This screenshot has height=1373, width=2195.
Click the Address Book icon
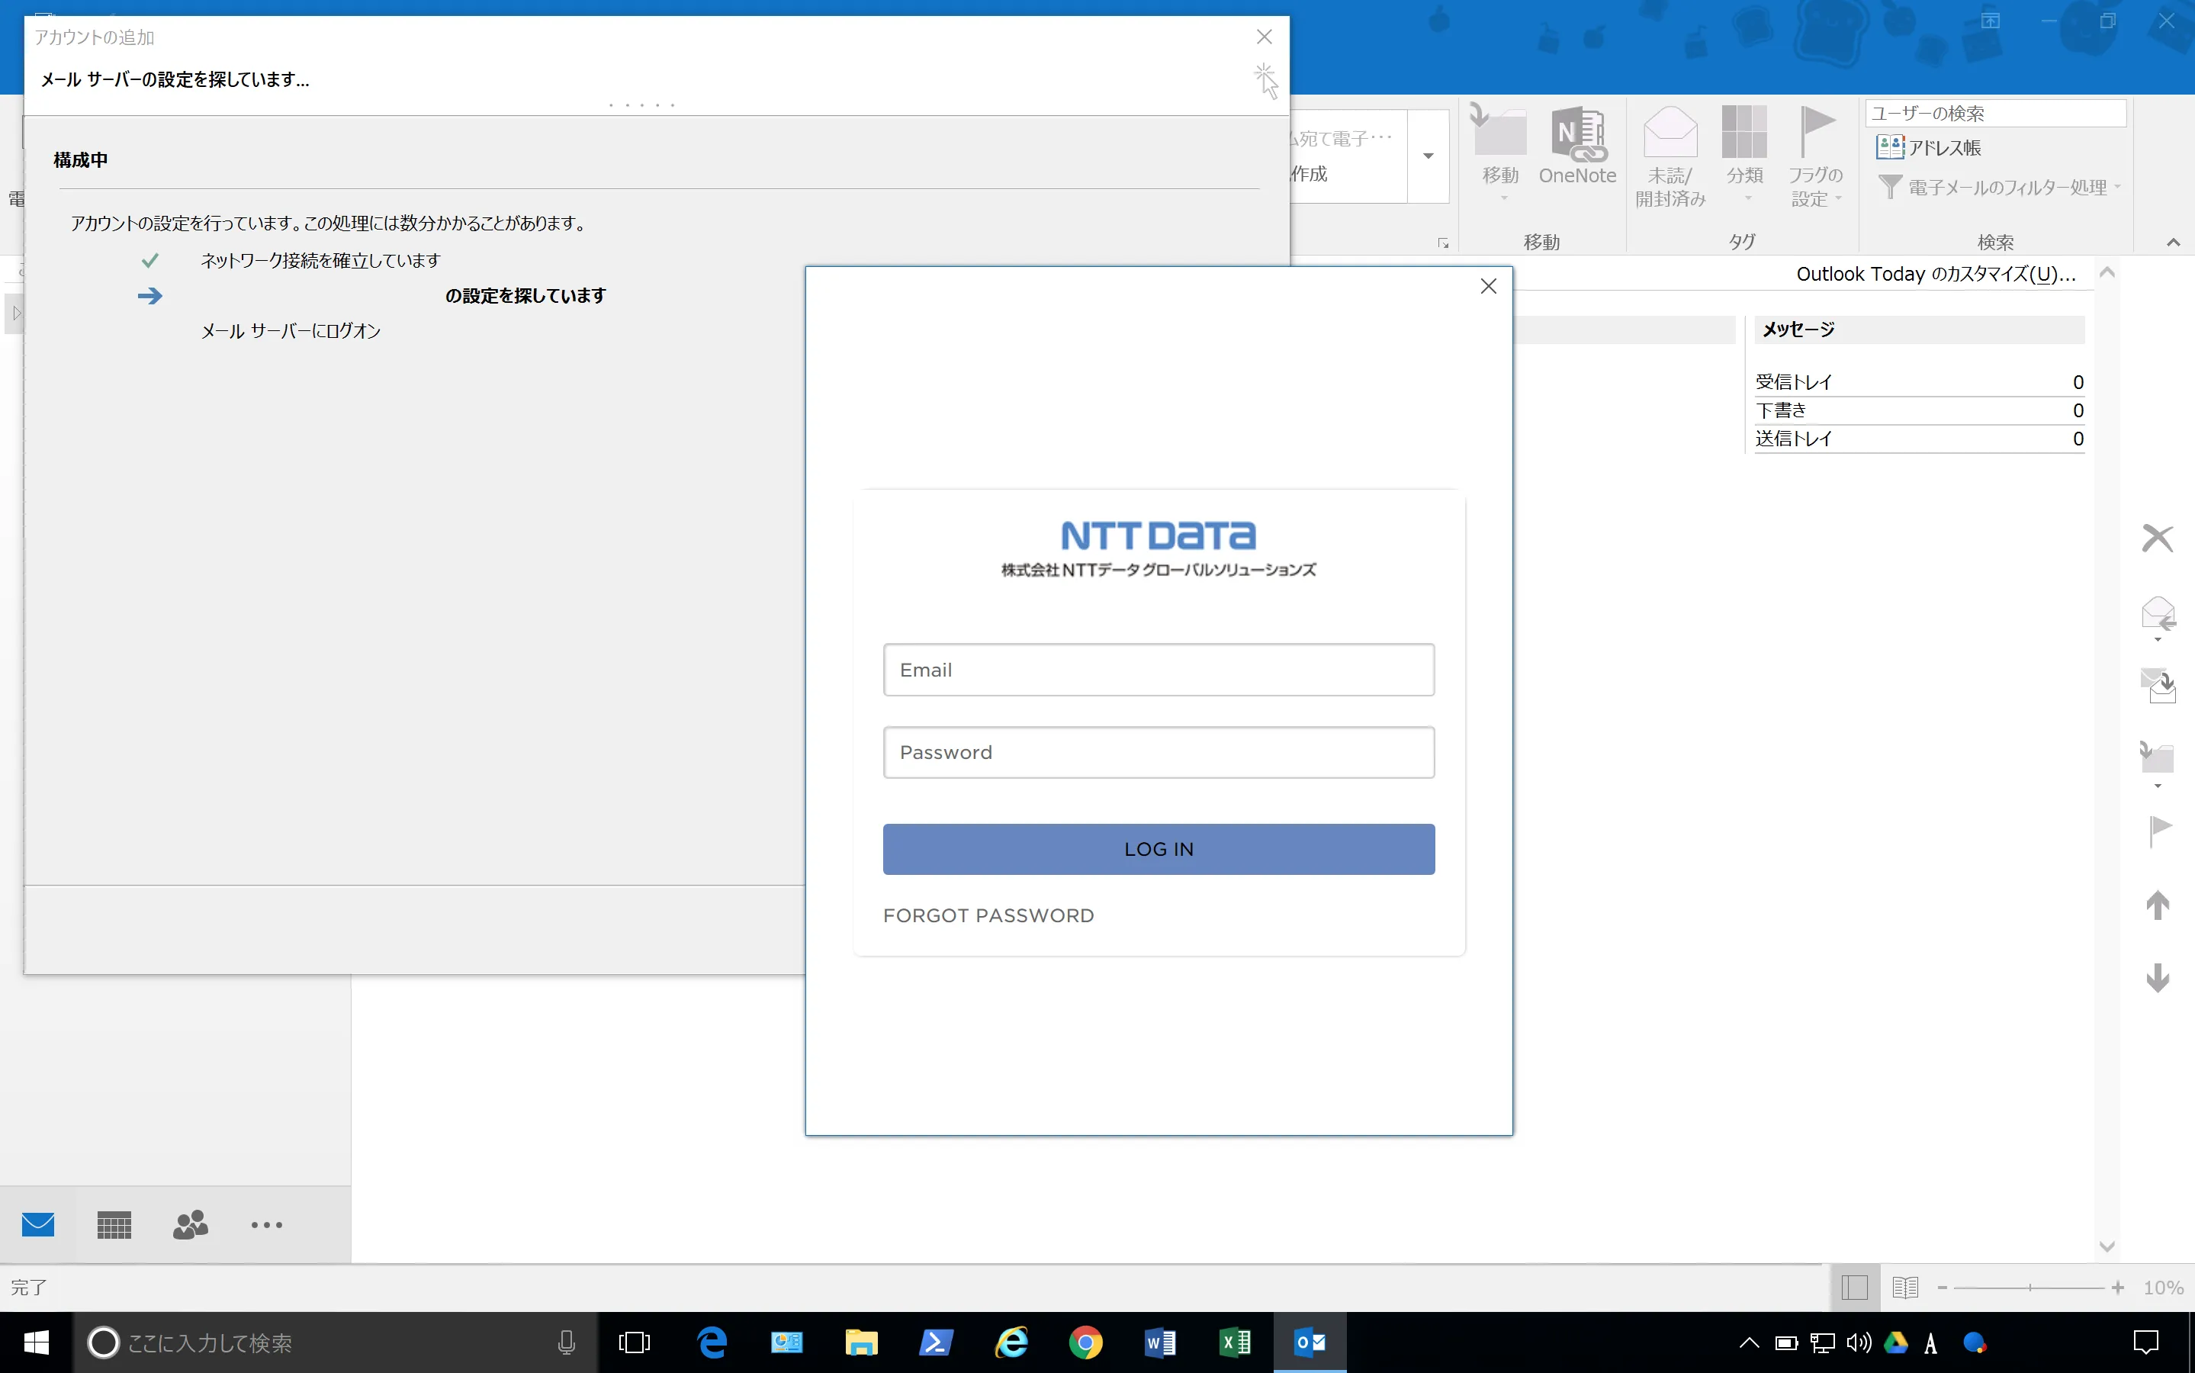point(1889,147)
